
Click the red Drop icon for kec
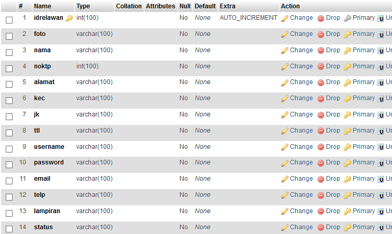click(321, 99)
